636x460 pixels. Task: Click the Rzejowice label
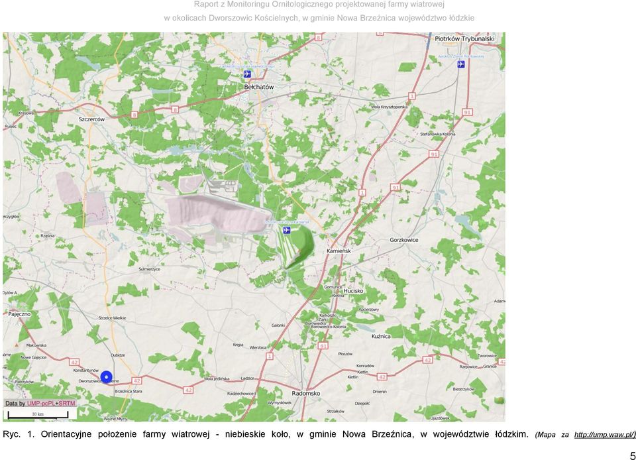pyautogui.click(x=468, y=367)
